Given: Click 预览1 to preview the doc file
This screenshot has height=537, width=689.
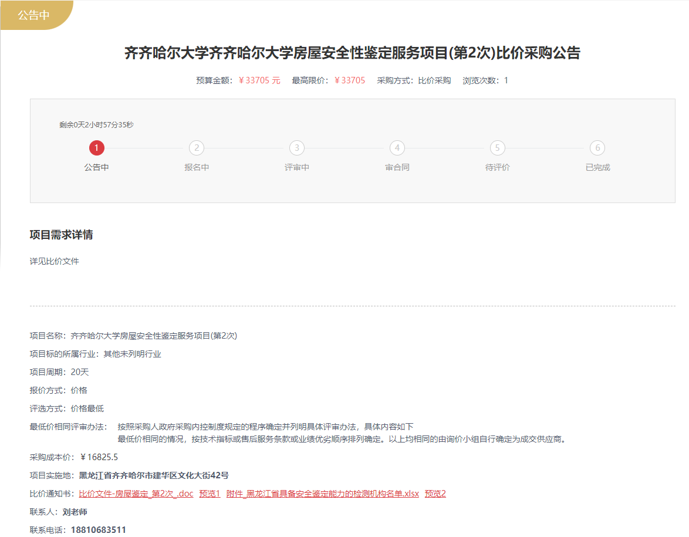Looking at the screenshot, I should (210, 494).
